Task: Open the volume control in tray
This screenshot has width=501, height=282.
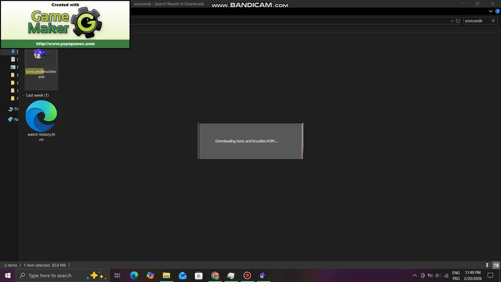Action: (438, 275)
